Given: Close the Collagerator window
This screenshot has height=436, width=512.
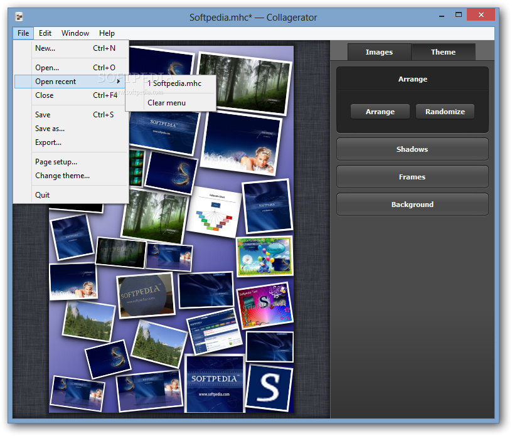Looking at the screenshot, I should (x=481, y=14).
